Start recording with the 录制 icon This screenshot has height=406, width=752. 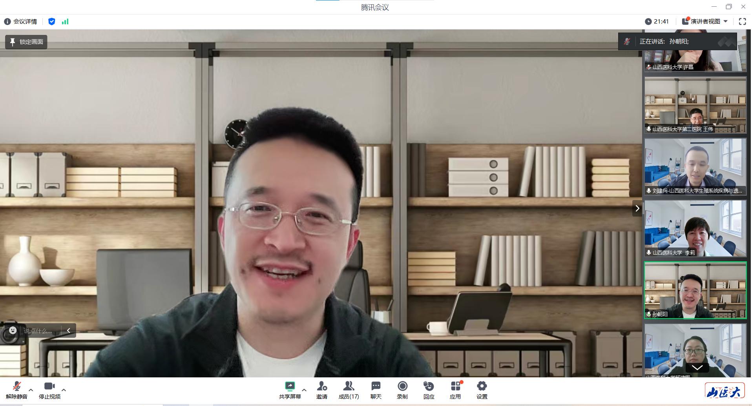point(402,387)
